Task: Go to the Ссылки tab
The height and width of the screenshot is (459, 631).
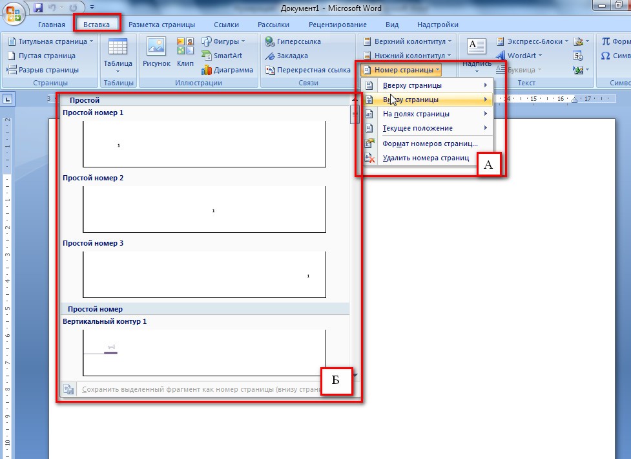Action: pos(226,25)
